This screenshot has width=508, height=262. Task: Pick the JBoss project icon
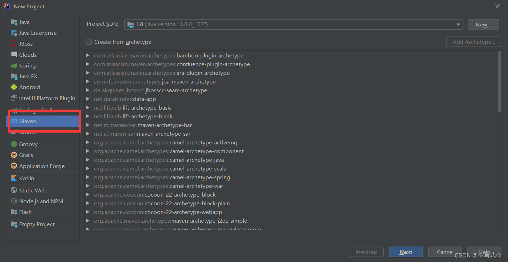click(14, 44)
